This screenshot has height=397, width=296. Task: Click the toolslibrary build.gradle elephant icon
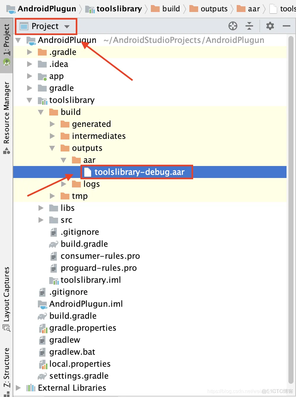pos(54,244)
